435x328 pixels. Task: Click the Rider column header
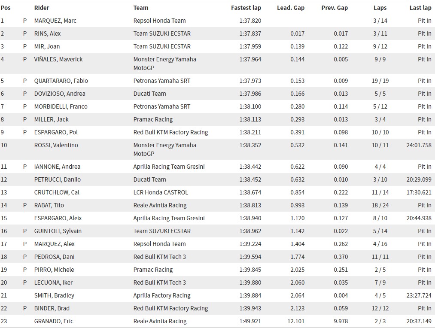[42, 8]
